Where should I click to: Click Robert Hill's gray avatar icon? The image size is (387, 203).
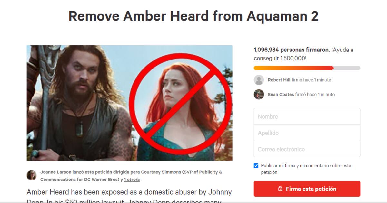click(259, 80)
